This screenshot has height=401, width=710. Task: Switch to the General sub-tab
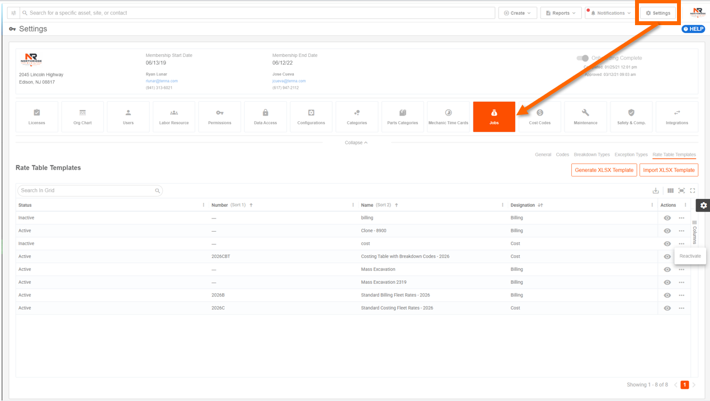click(x=543, y=155)
